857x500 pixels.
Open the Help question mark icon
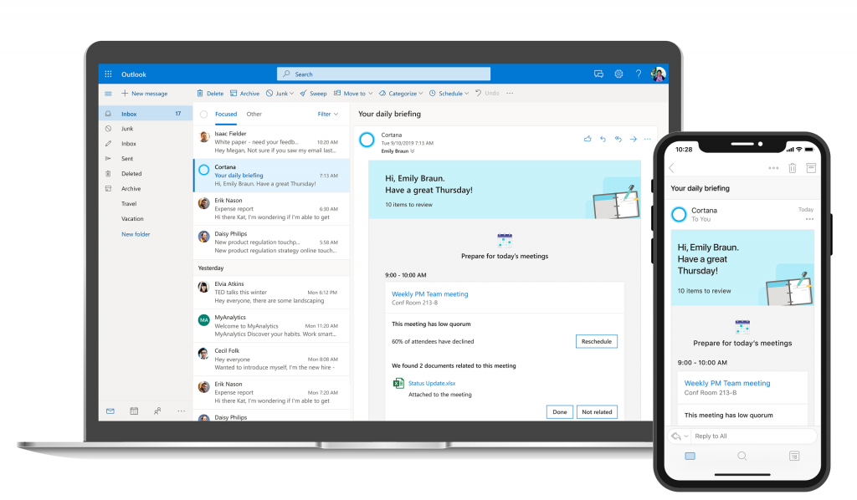click(x=639, y=74)
